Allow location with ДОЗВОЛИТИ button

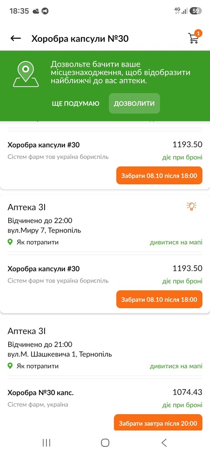coord(134,103)
